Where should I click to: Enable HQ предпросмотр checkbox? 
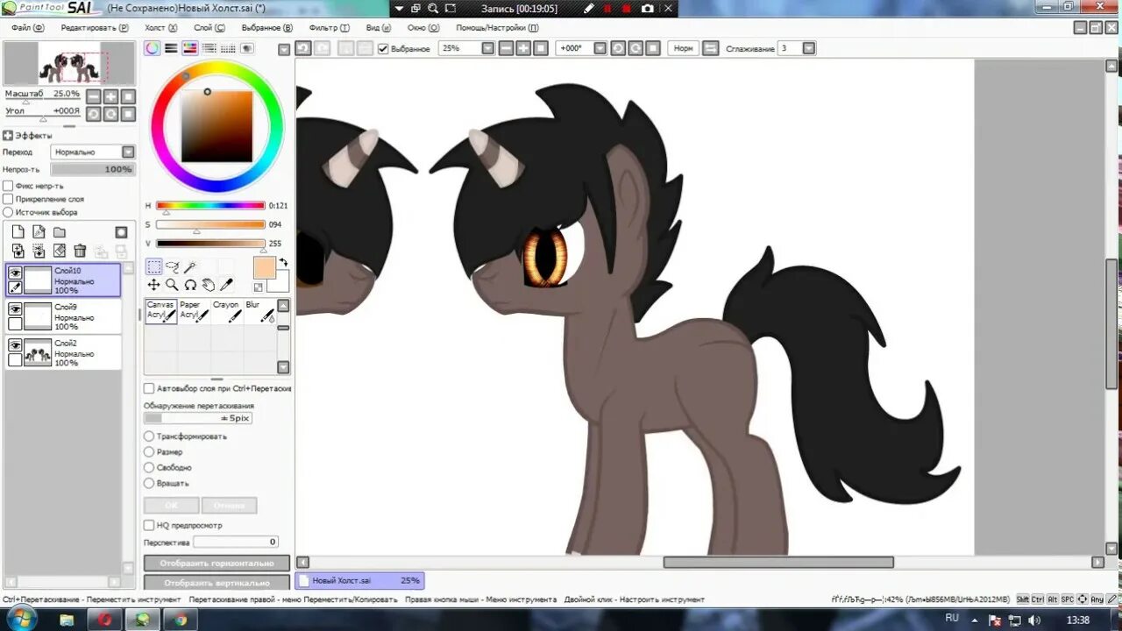pos(149,525)
